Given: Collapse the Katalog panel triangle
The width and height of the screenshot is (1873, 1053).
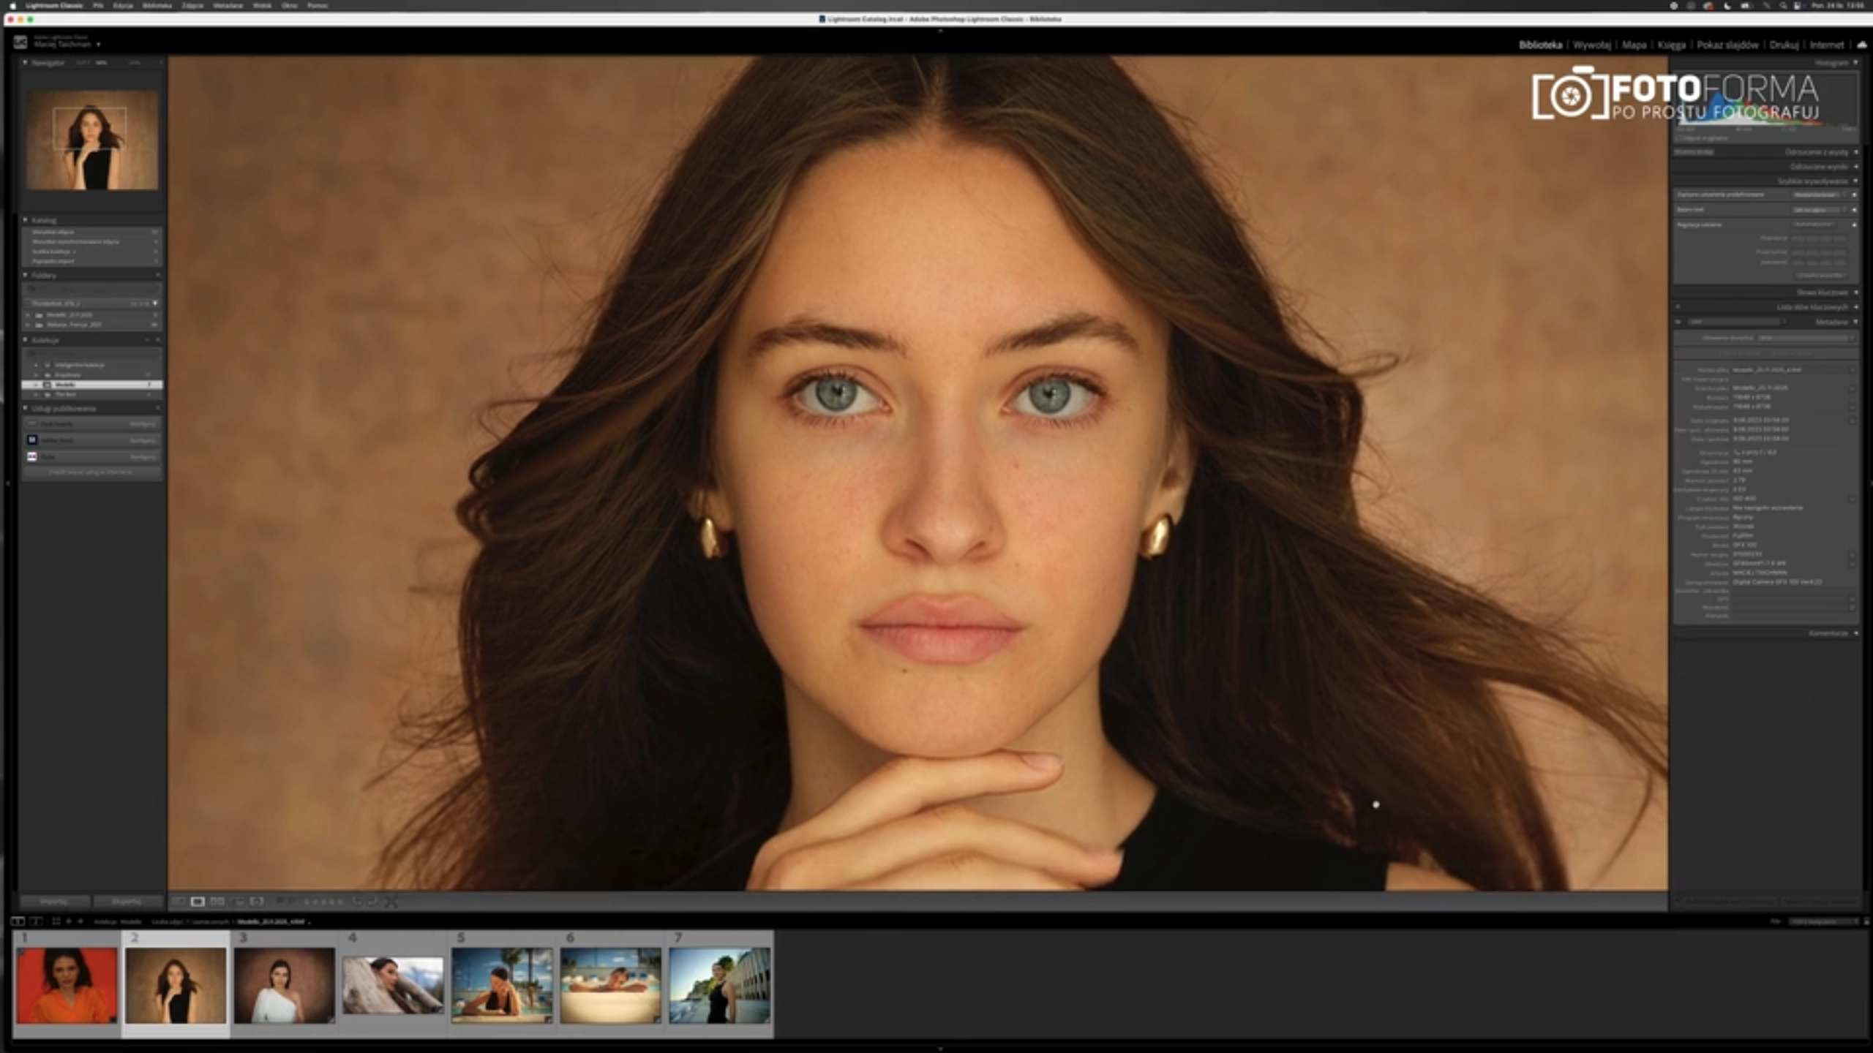Looking at the screenshot, I should [25, 220].
